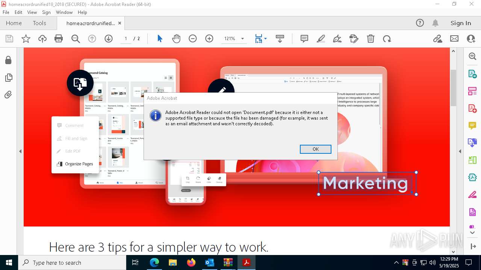Screen dimensions: 481x270
Task: Click the Windows Start button
Action: click(9, 262)
